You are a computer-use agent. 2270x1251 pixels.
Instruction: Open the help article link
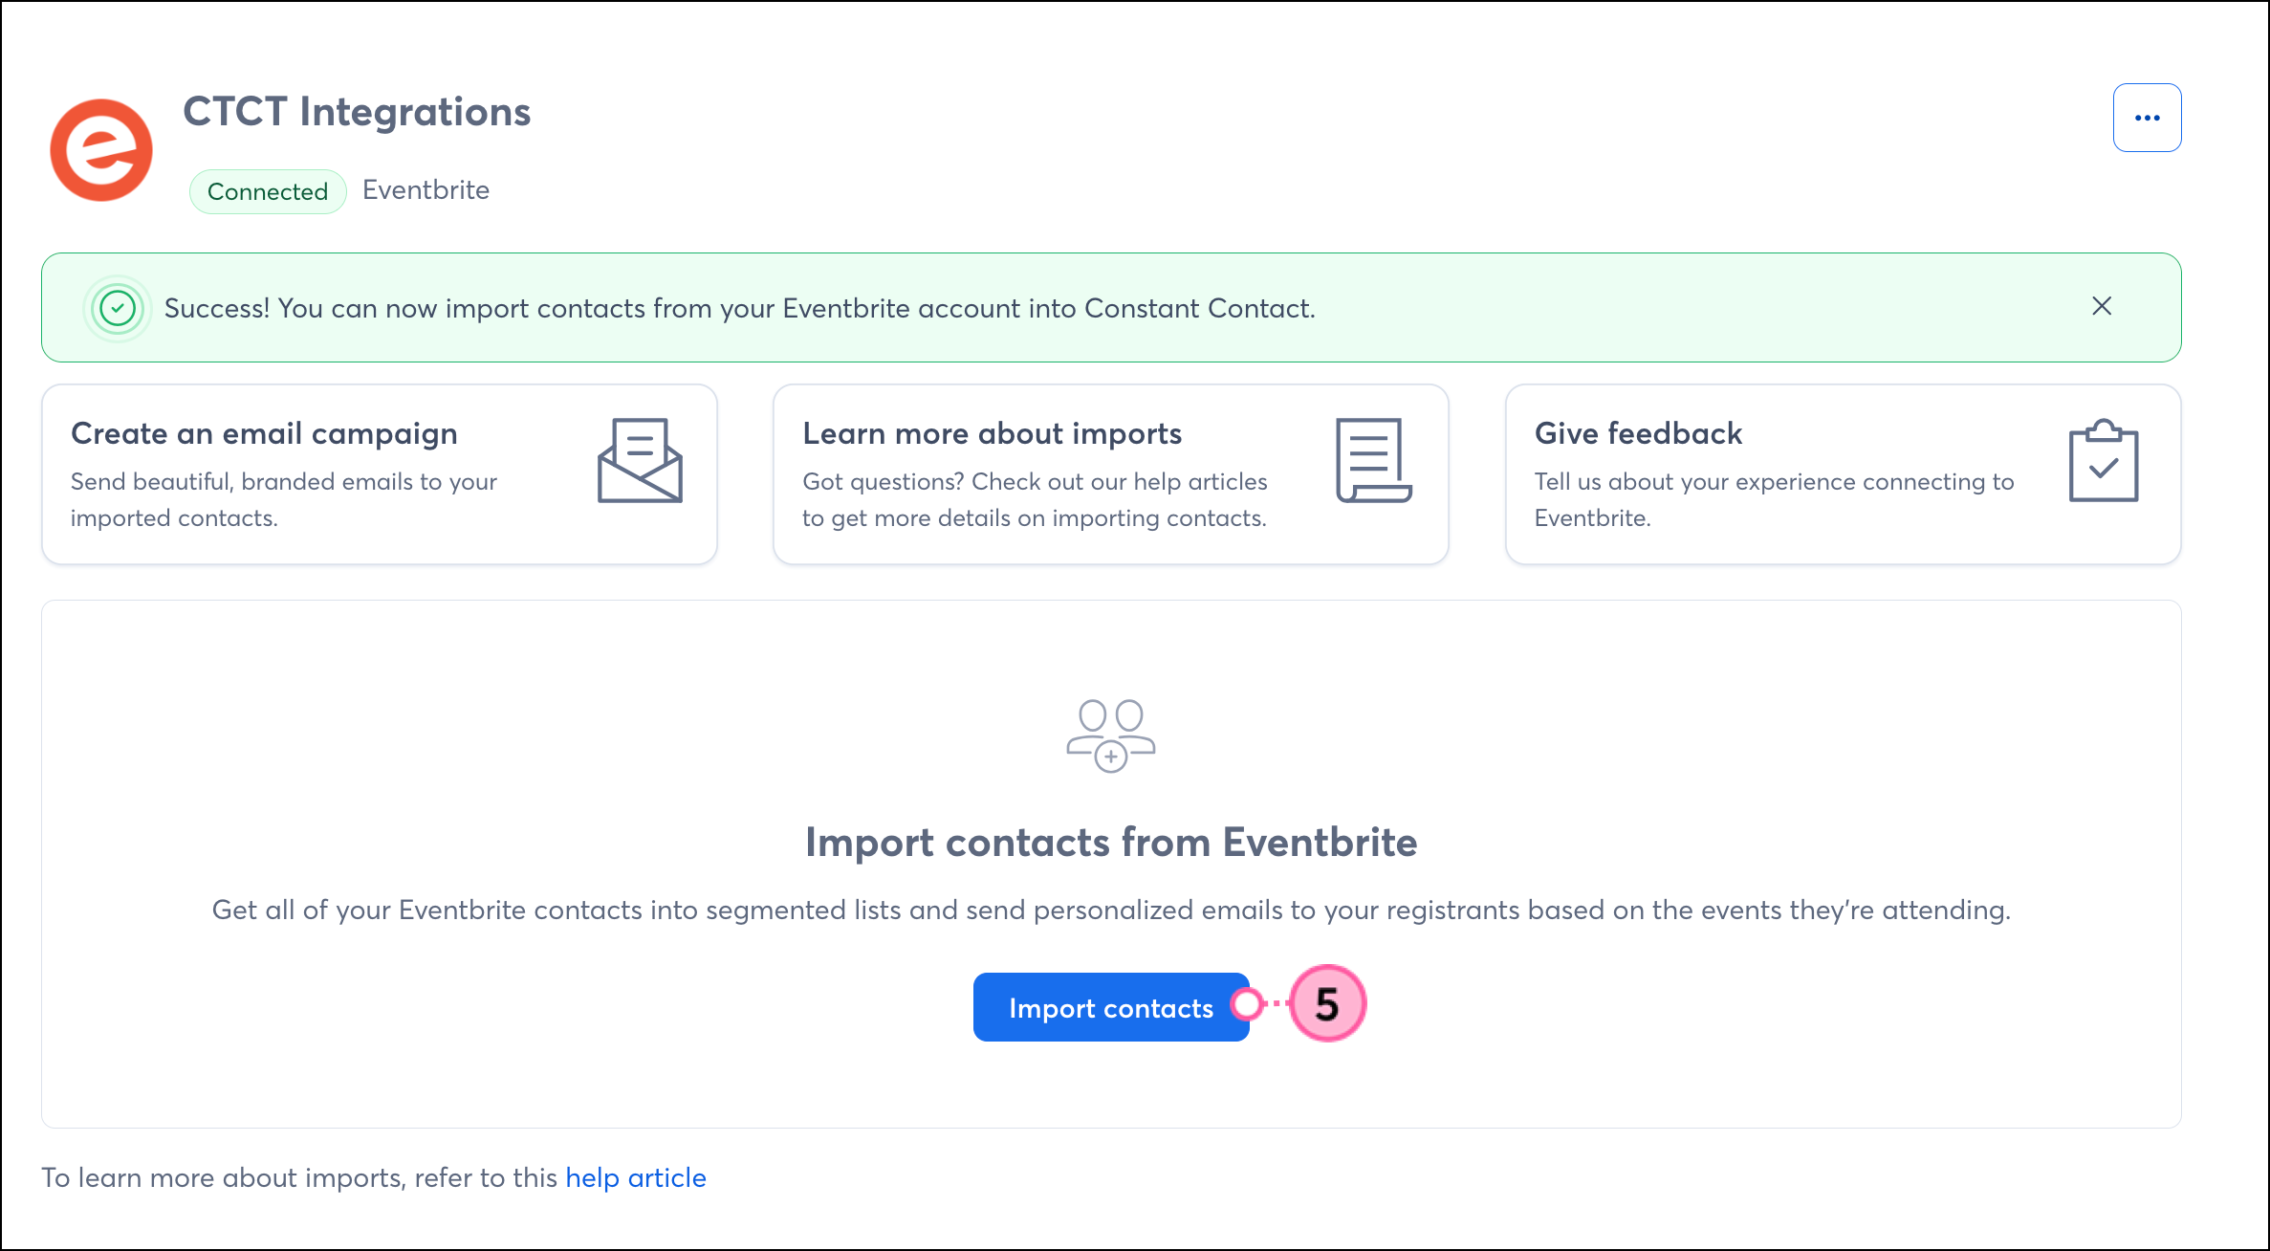point(636,1177)
